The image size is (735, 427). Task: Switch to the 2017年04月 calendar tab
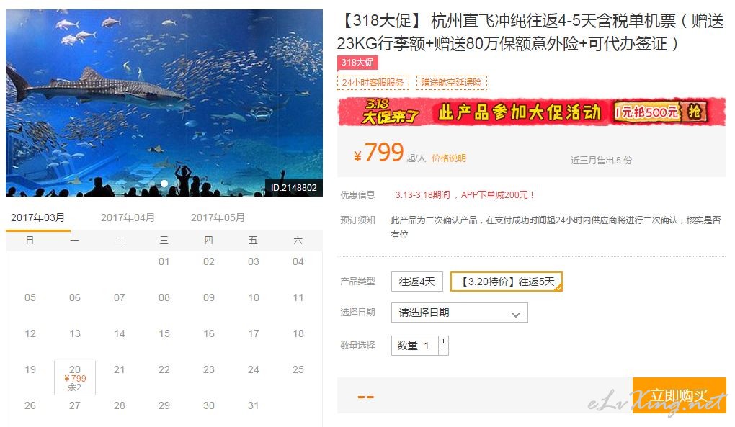(x=128, y=217)
